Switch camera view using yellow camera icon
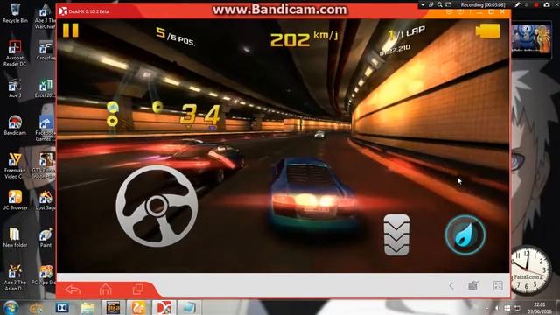Viewport: 560px width, 315px height. tap(487, 31)
